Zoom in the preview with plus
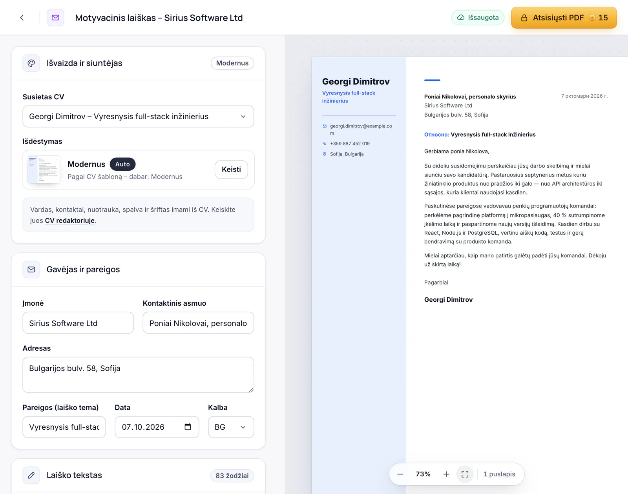The width and height of the screenshot is (628, 494). (x=446, y=474)
